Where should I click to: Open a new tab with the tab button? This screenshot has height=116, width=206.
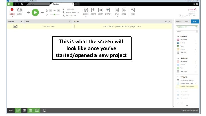[78, 4]
